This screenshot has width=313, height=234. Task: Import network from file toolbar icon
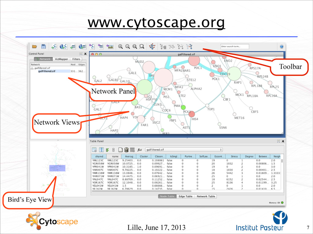pos(54,47)
